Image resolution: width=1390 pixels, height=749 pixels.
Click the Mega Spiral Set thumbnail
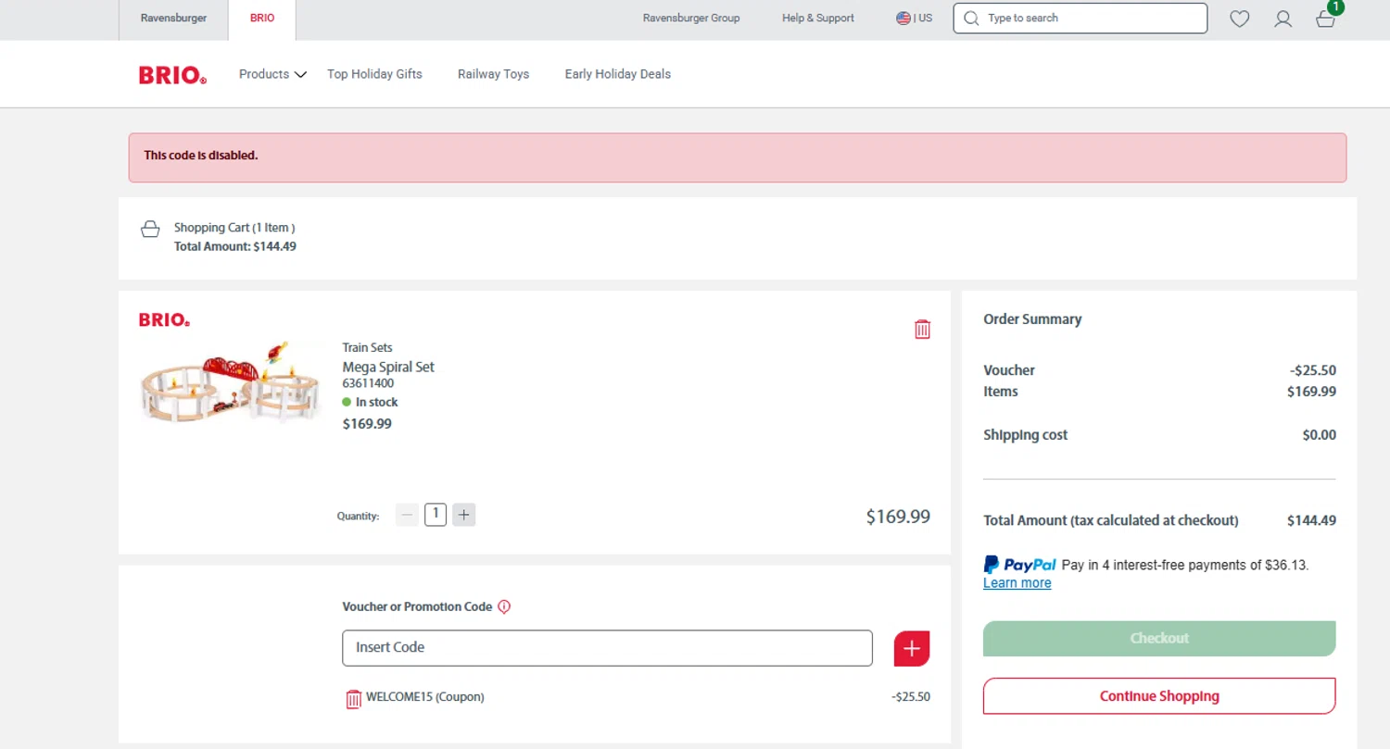229,381
